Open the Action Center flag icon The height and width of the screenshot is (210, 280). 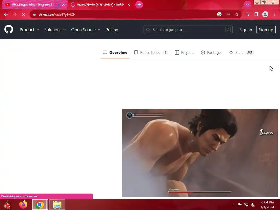point(240,205)
